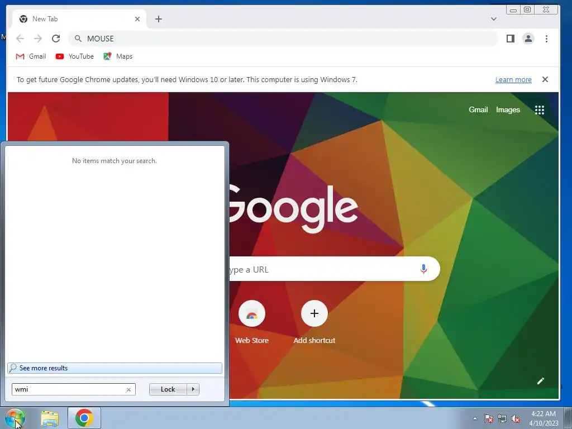Open the taskbar clock and date
The image size is (572, 429).
(544, 418)
